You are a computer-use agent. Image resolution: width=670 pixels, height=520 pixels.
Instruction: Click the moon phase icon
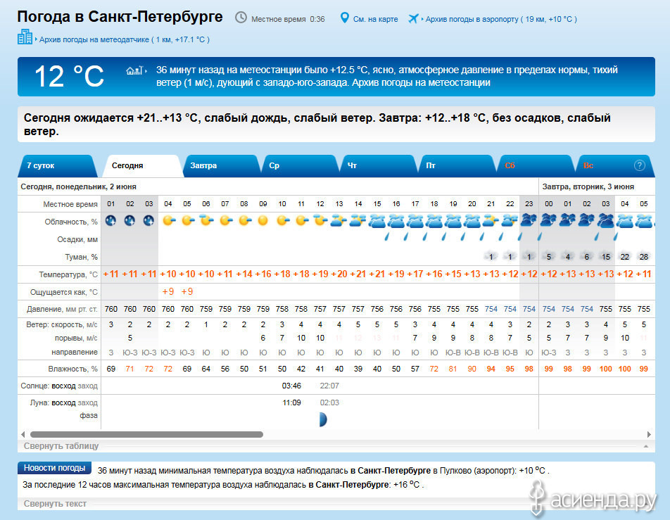pyautogui.click(x=323, y=419)
